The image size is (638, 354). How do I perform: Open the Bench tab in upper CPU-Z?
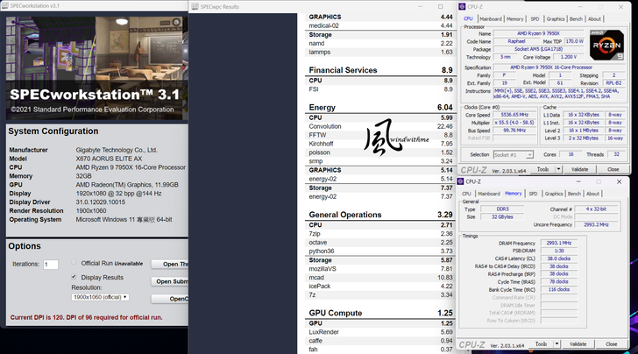coord(575,18)
